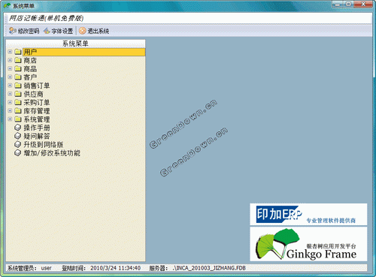Viewport: 376px width, 277px height.
Task: Select the 客户 tree item
Action: (x=30, y=77)
